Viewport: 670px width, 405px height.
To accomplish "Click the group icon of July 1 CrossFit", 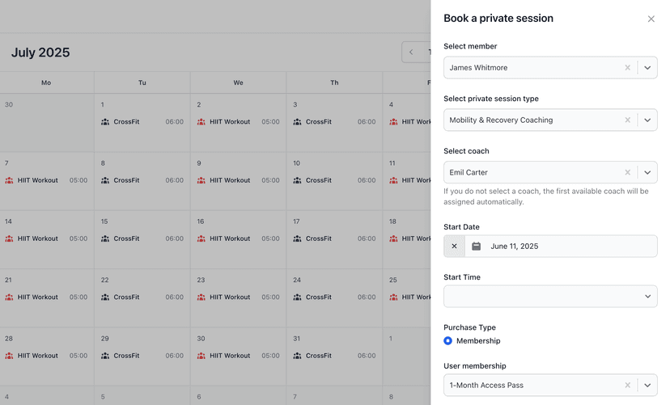I will (105, 122).
